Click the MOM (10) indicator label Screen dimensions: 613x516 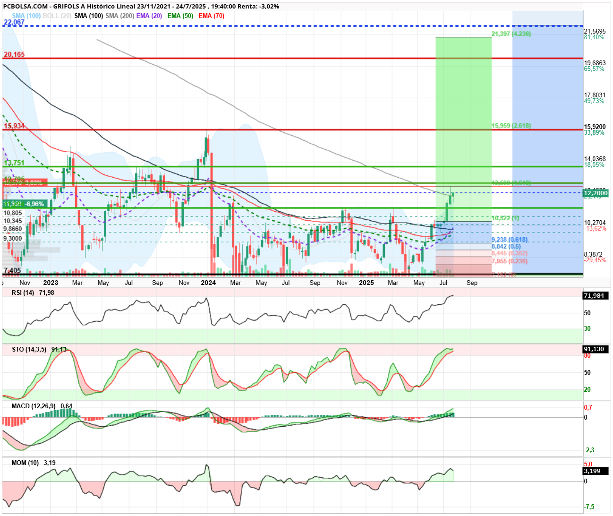[25, 463]
